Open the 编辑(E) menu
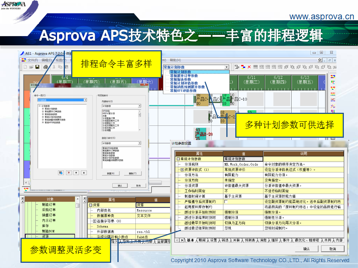Viewport: 358px width, 268px height. [47, 60]
